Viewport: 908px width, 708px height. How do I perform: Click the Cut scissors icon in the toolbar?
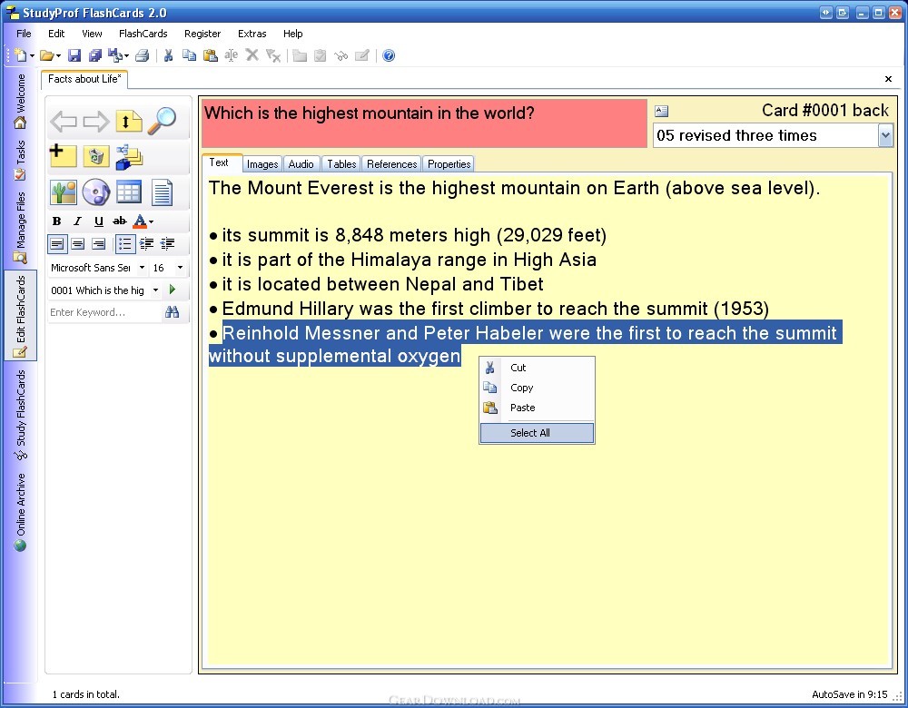click(169, 55)
